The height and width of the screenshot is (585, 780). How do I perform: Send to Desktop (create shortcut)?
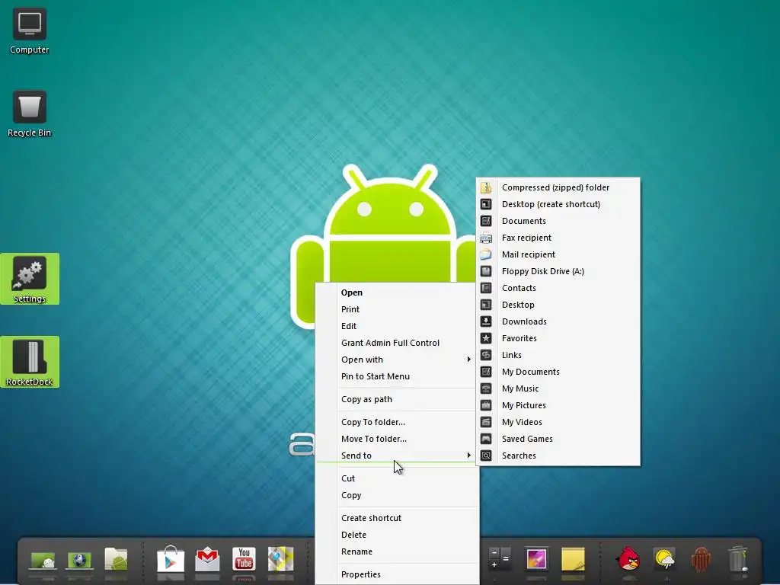tap(558, 204)
